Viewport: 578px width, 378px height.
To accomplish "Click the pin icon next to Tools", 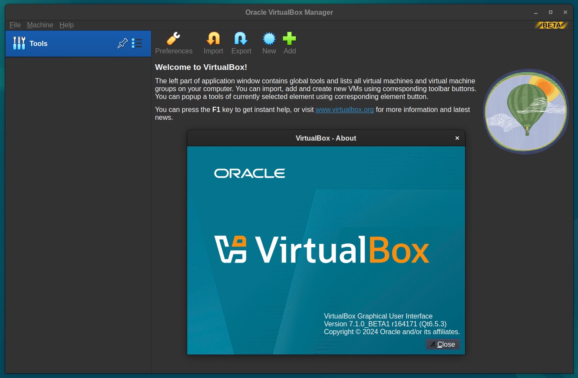I will [x=122, y=43].
